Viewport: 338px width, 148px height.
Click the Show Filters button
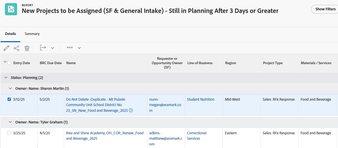click(x=325, y=9)
